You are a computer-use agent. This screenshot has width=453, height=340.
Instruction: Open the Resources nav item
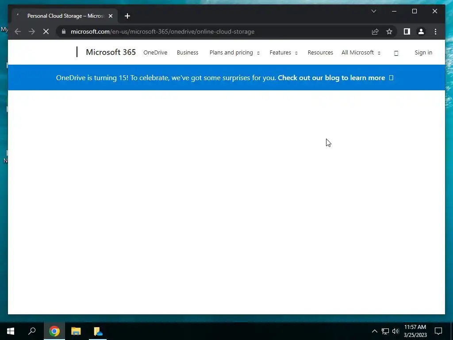pyautogui.click(x=320, y=53)
